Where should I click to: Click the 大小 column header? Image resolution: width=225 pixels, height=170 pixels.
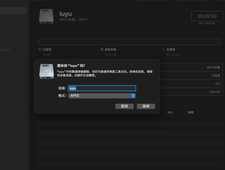point(170,112)
